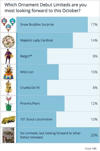The width and height of the screenshot is (100, 151).
Task: Click the 20% result percentage
Action: pyautogui.click(x=94, y=135)
